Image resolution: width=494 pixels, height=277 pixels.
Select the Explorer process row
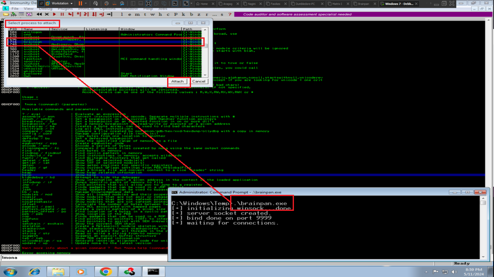pyautogui.click(x=105, y=74)
